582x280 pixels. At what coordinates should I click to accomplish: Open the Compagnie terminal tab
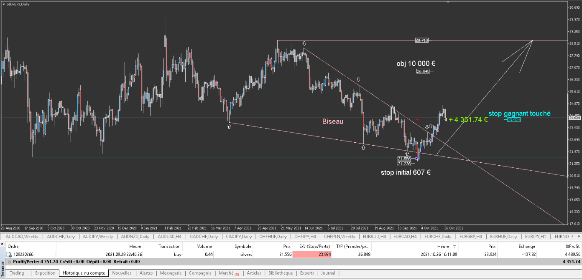[200, 273]
